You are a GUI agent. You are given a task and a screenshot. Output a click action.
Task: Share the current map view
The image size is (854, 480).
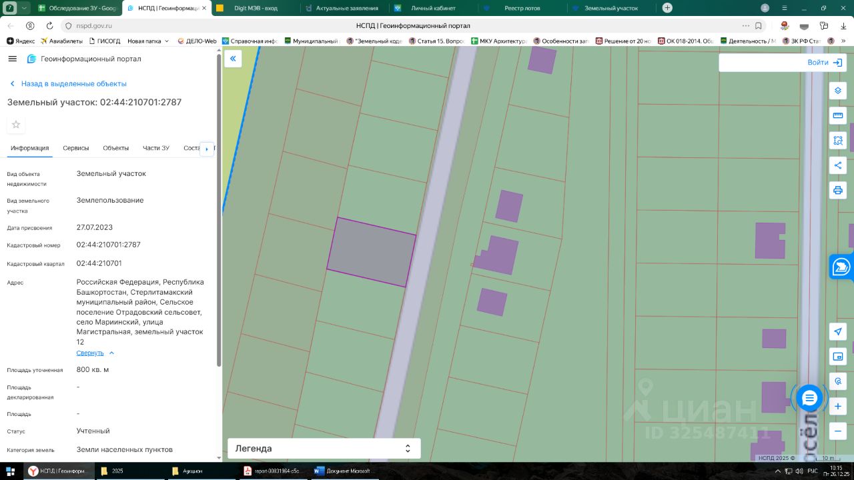(838, 165)
